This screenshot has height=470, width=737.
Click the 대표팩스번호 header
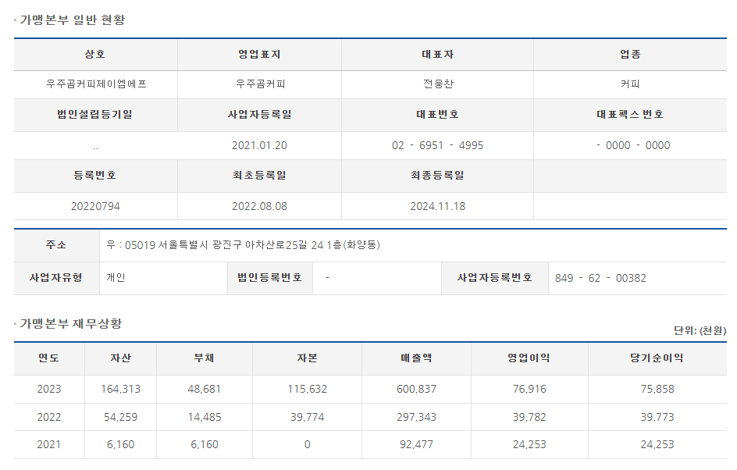click(630, 115)
